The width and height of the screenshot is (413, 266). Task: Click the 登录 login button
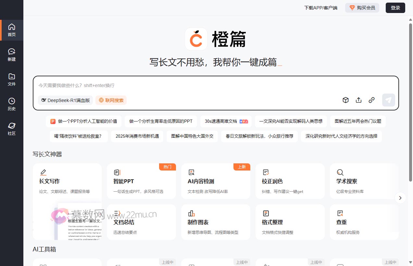395,7
